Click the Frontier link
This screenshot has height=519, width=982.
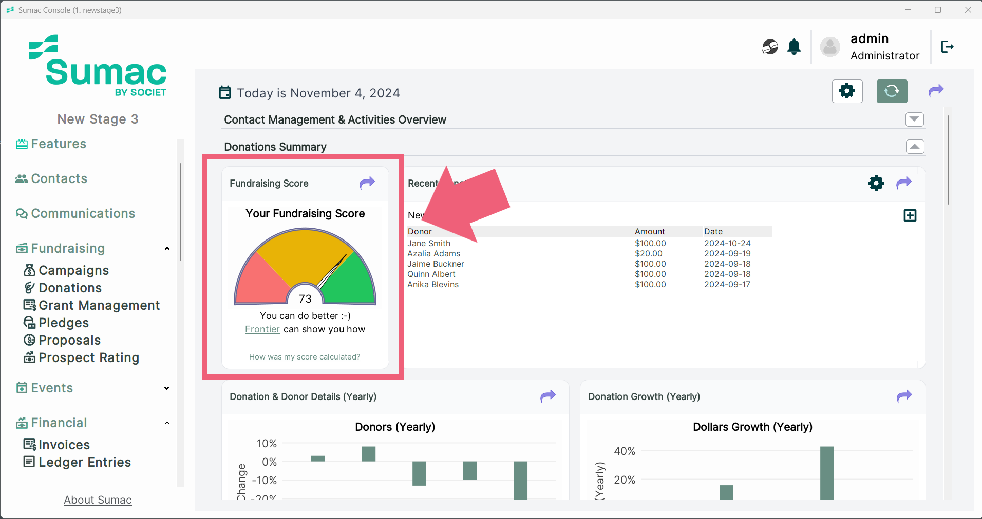(x=262, y=329)
